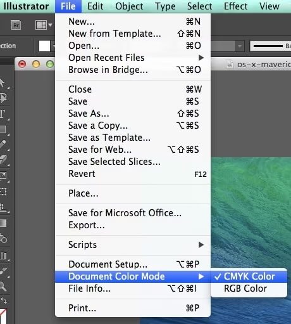The width and height of the screenshot is (291, 324).
Task: Choose New from Template...
Action: (x=133, y=34)
